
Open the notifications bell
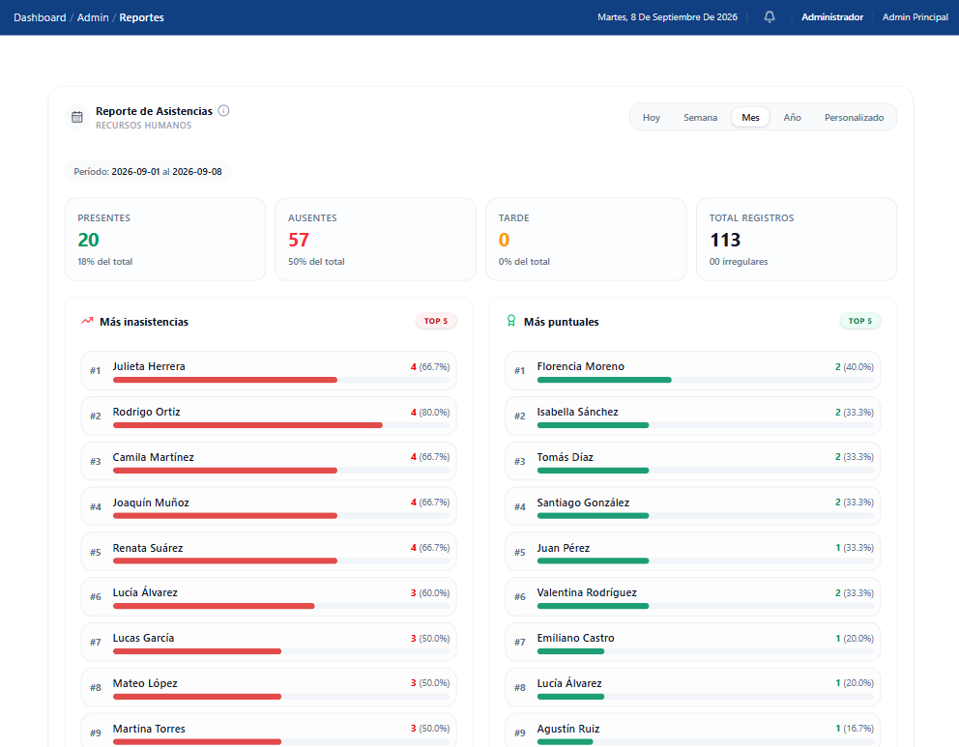tap(770, 17)
